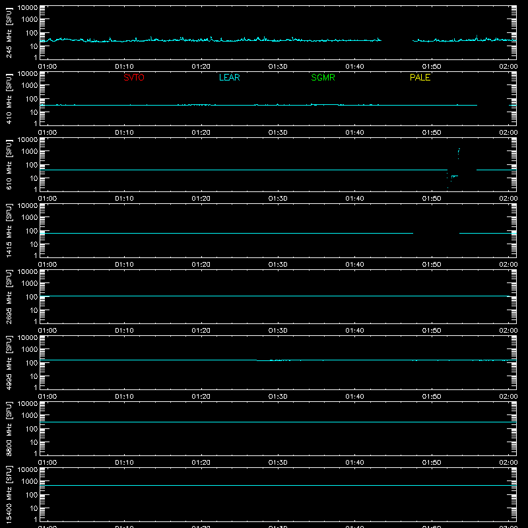Click 01:20 tick below the 2695 MHz plot

(x=201, y=331)
